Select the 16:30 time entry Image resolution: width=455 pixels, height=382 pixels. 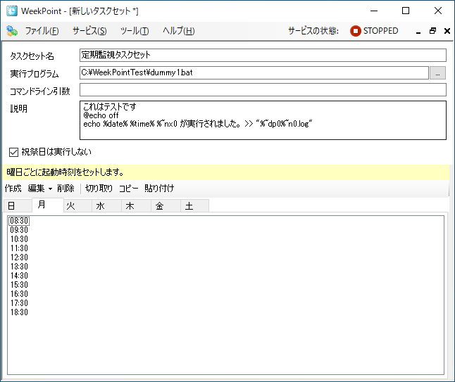click(19, 294)
